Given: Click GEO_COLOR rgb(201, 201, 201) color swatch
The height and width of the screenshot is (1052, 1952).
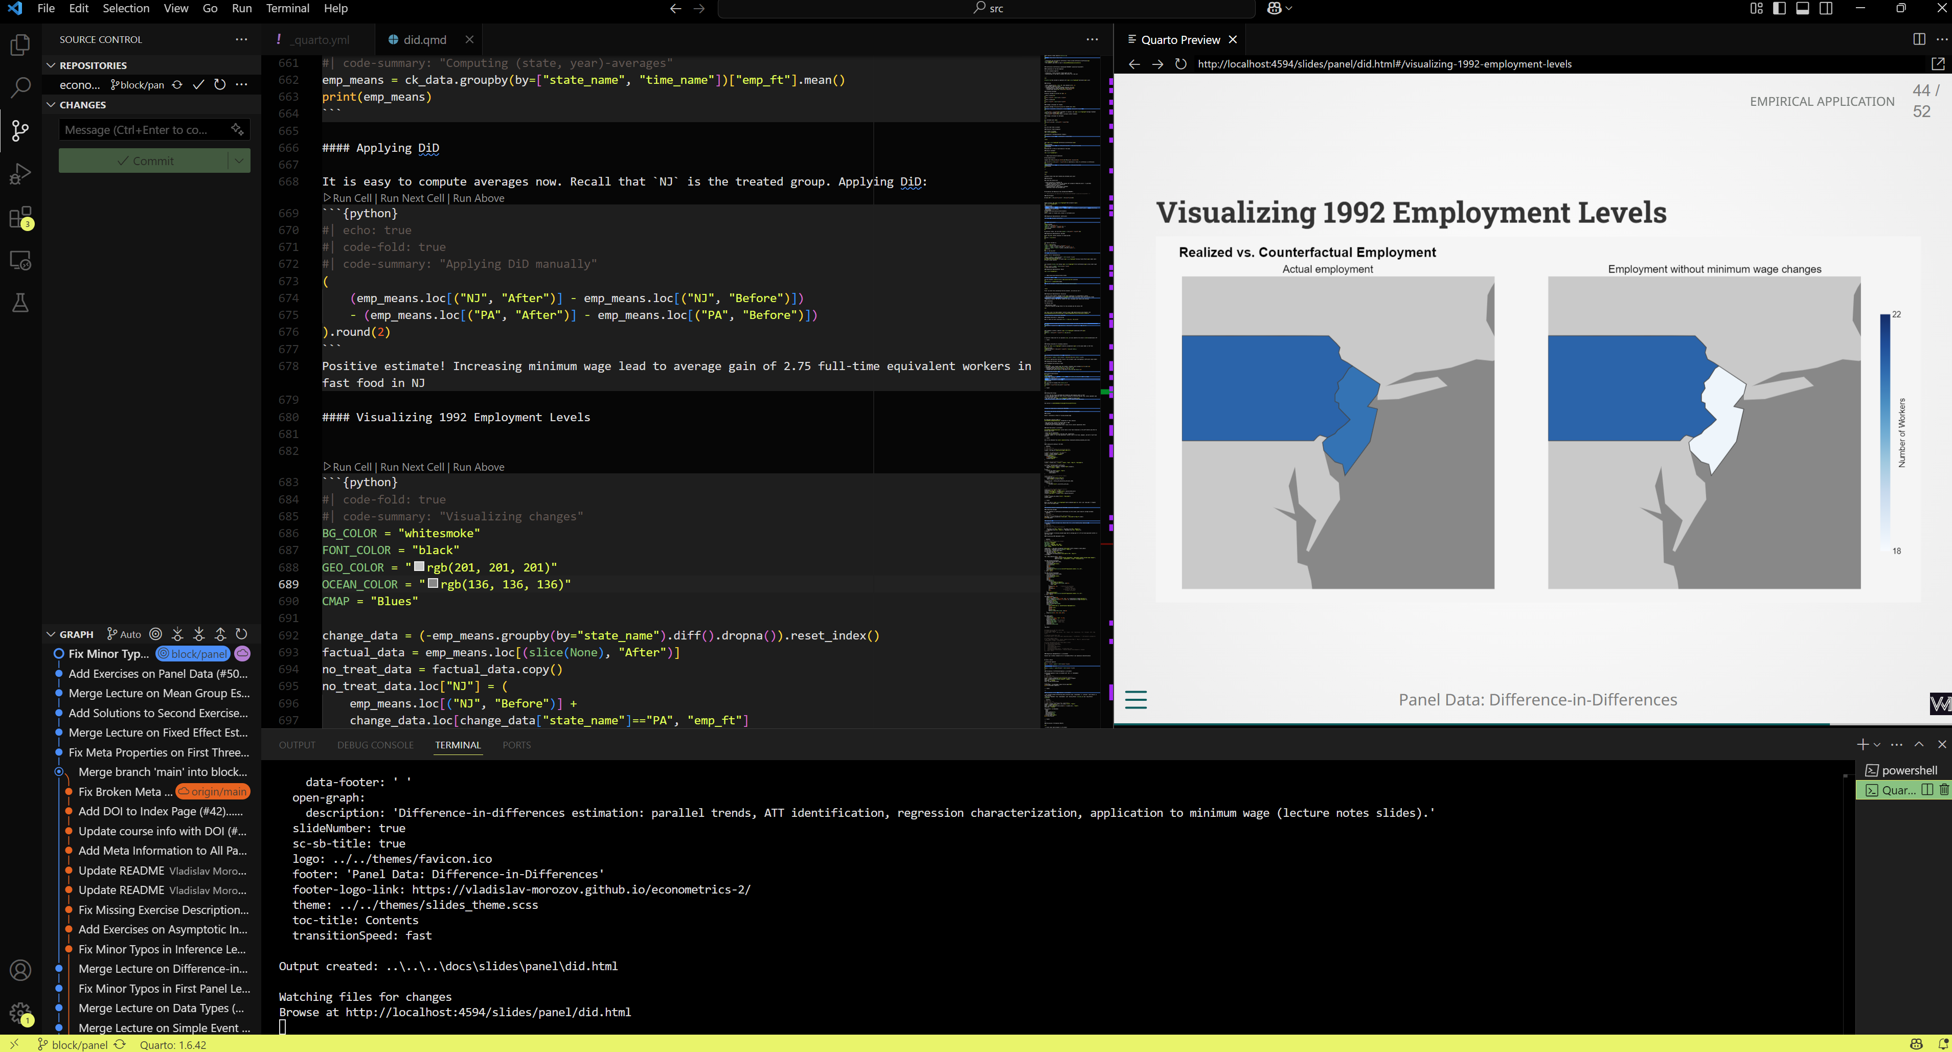Looking at the screenshot, I should (419, 566).
